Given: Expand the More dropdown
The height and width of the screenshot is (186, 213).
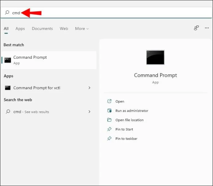Looking at the screenshot, I should tap(82, 29).
